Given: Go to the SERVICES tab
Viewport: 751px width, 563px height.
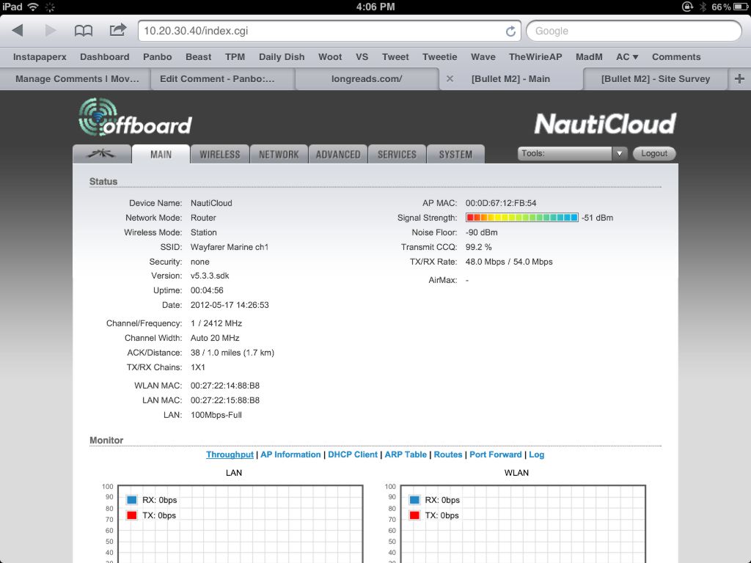Looking at the screenshot, I should (397, 154).
